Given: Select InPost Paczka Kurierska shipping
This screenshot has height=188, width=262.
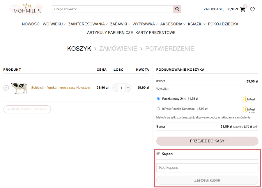Looking at the screenshot, I should click(158, 109).
